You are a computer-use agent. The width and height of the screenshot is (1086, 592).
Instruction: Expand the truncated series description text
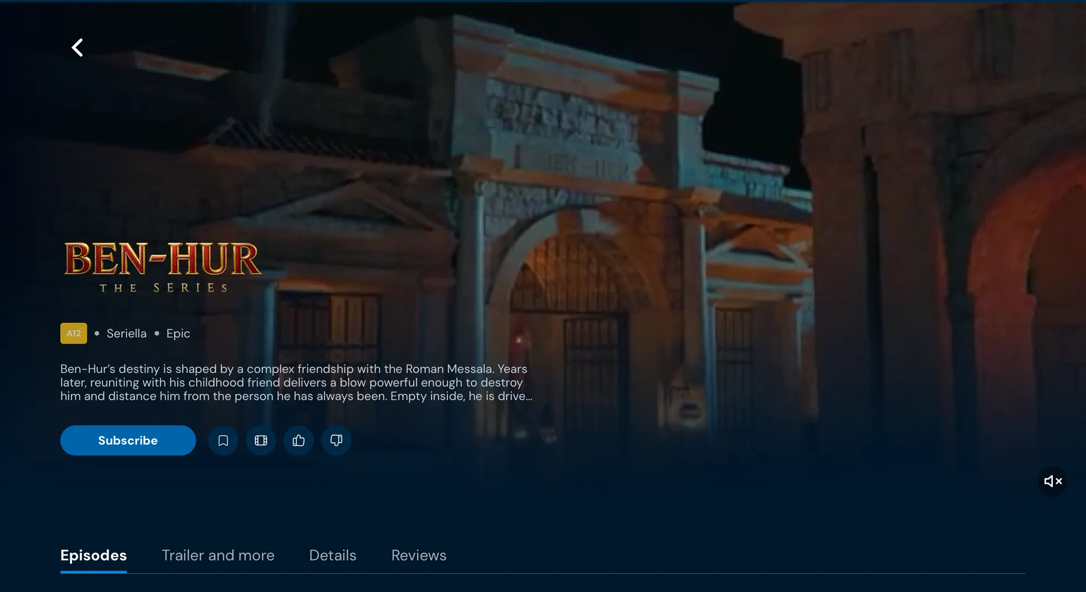[296, 383]
